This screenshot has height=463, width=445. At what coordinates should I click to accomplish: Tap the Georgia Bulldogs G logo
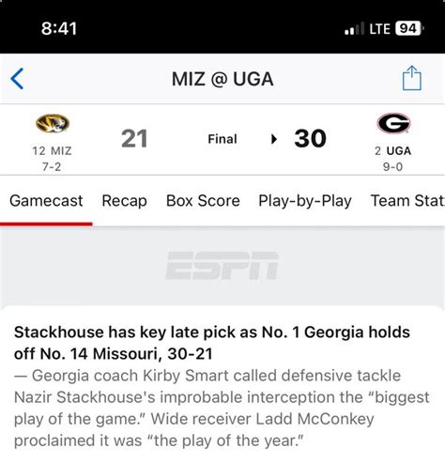click(x=393, y=123)
